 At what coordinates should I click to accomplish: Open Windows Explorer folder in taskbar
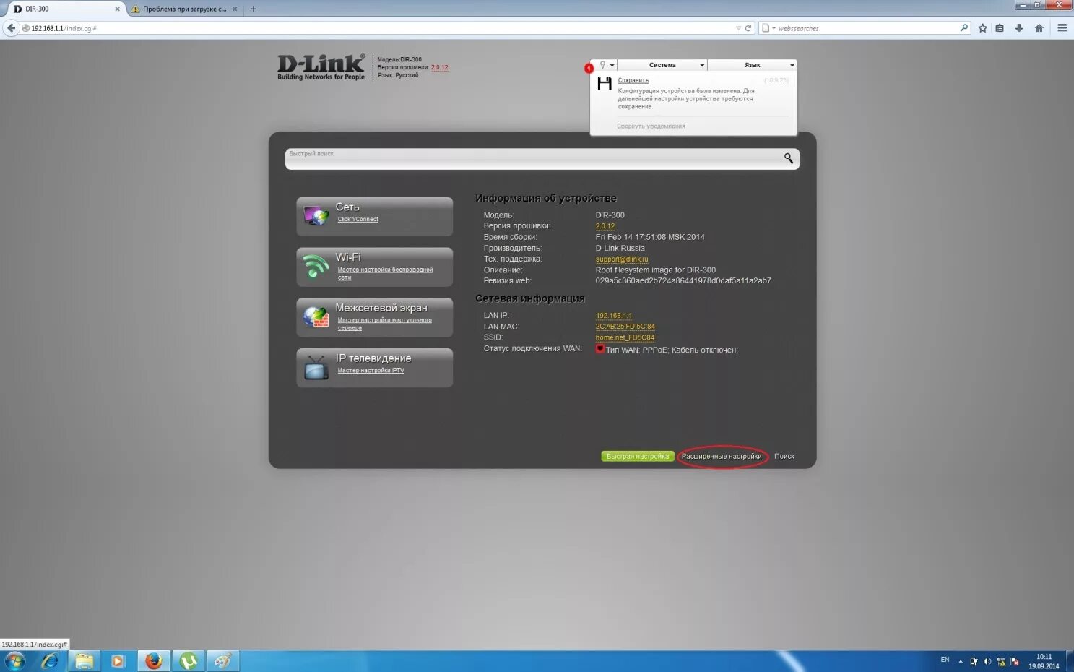coord(84,660)
